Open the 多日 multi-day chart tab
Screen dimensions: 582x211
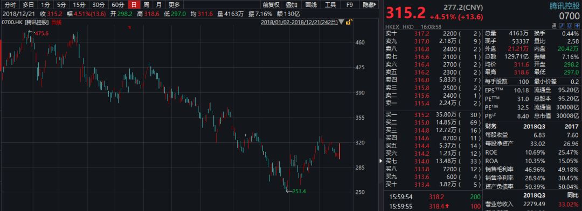[28, 5]
